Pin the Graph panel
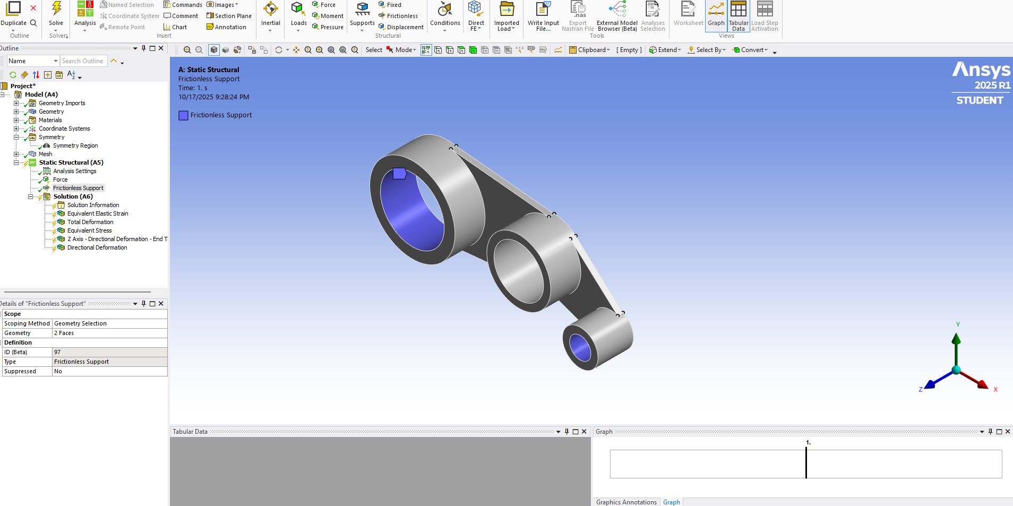Screen dimensions: 1013x506 pos(990,432)
